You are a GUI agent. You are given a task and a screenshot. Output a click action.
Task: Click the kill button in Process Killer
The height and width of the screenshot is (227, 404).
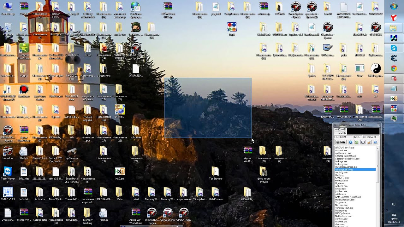pos(341,142)
